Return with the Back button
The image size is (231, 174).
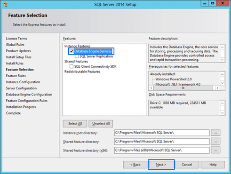pos(135,165)
